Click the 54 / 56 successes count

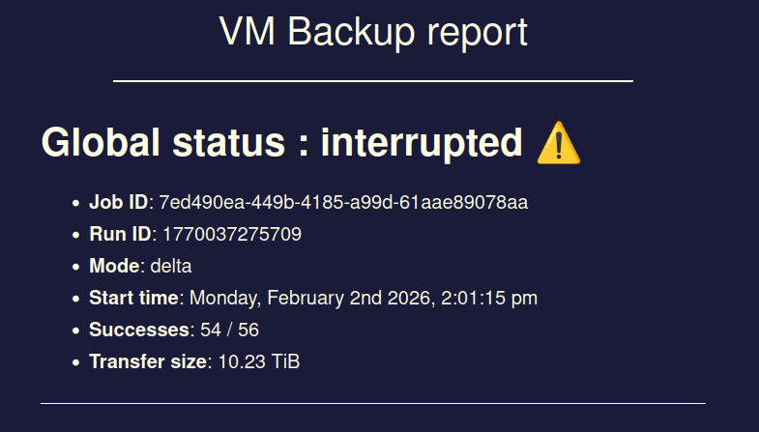click(x=229, y=330)
